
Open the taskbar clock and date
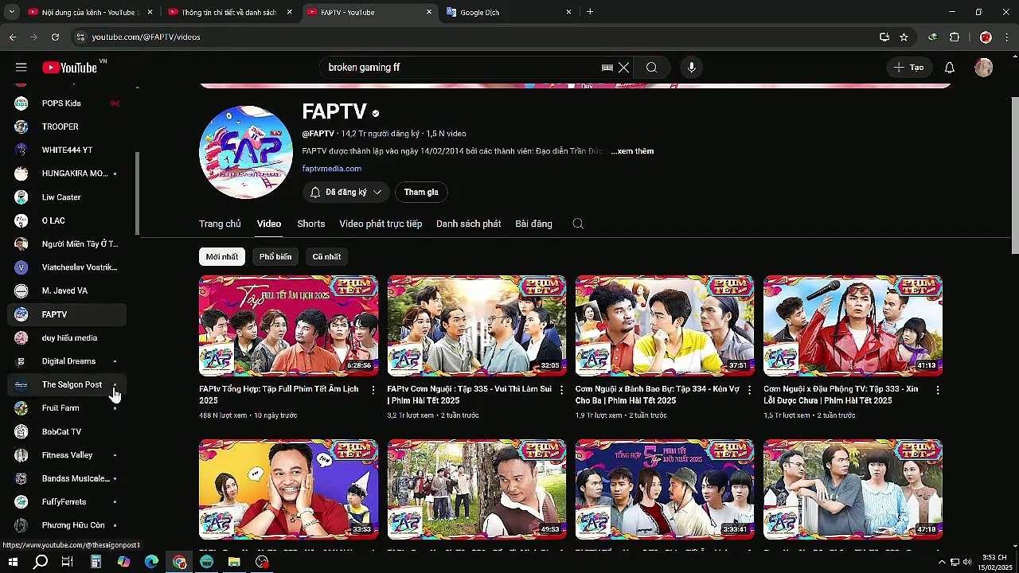click(x=995, y=563)
